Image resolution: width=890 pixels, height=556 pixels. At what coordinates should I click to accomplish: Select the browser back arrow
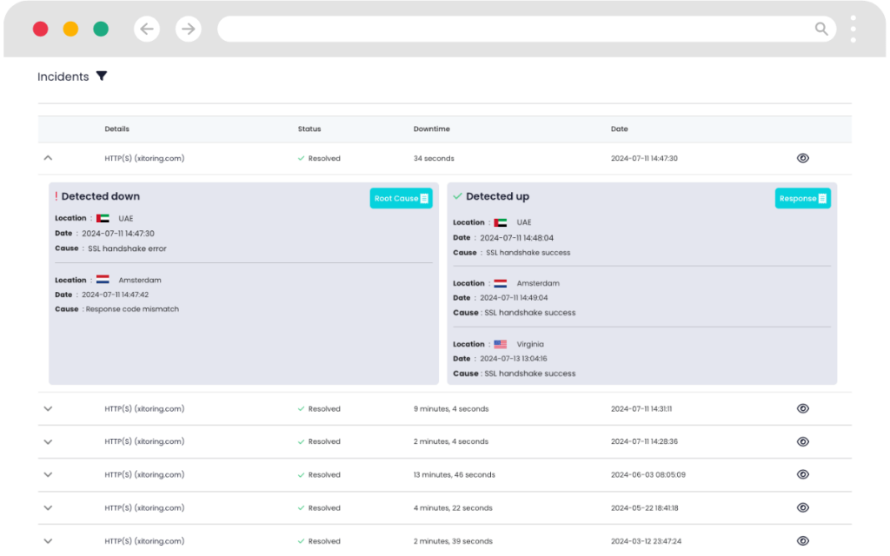pyautogui.click(x=147, y=29)
